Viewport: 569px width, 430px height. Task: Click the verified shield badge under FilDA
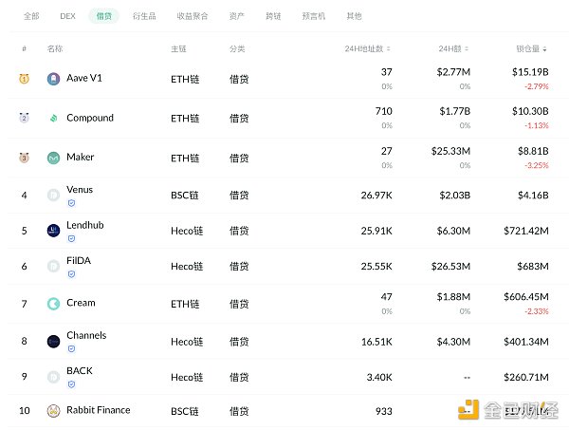tap(71, 274)
